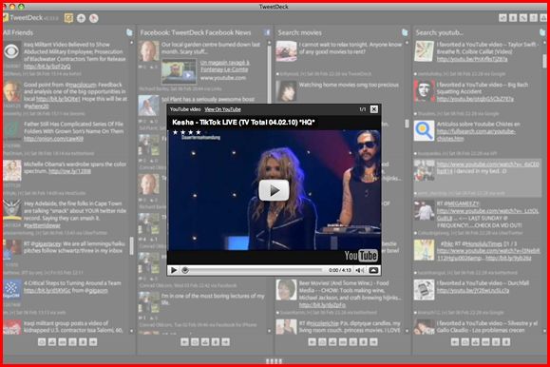Start video using small play button in control bar
Viewport: 550px width, 367px height.
click(x=173, y=270)
